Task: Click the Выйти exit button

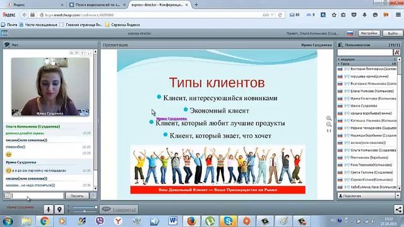Action: pyautogui.click(x=393, y=33)
